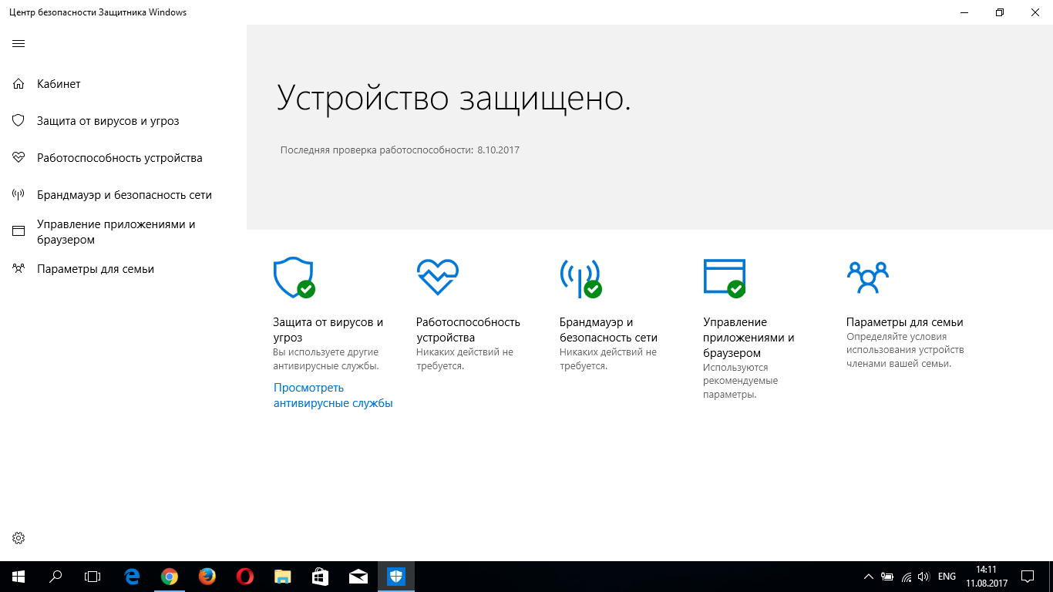This screenshot has height=592, width=1053.
Task: Open the ENG language switcher in taskbar
Action: 947,577
